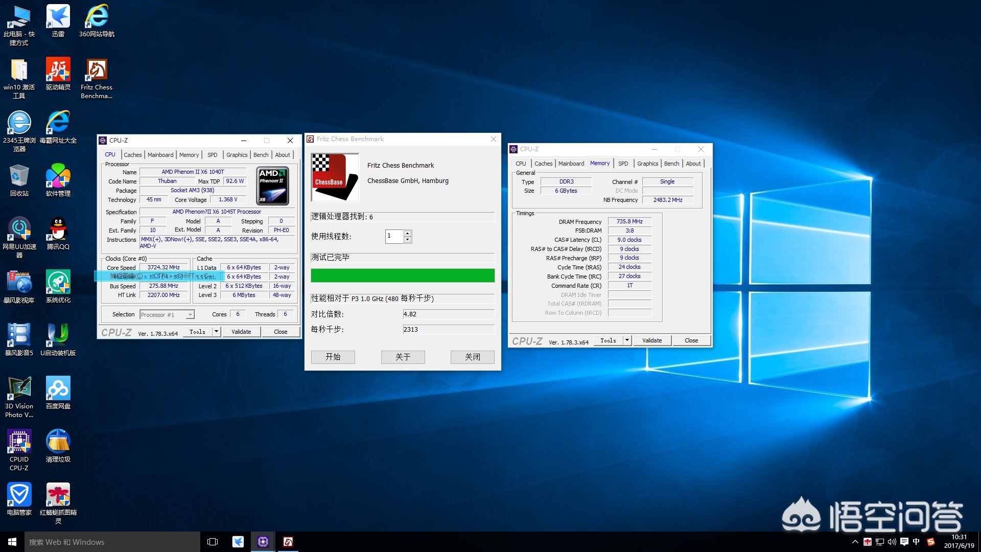Open the 暴风影视库 desktop icon
Viewport: 981px width, 552px height.
pos(19,286)
